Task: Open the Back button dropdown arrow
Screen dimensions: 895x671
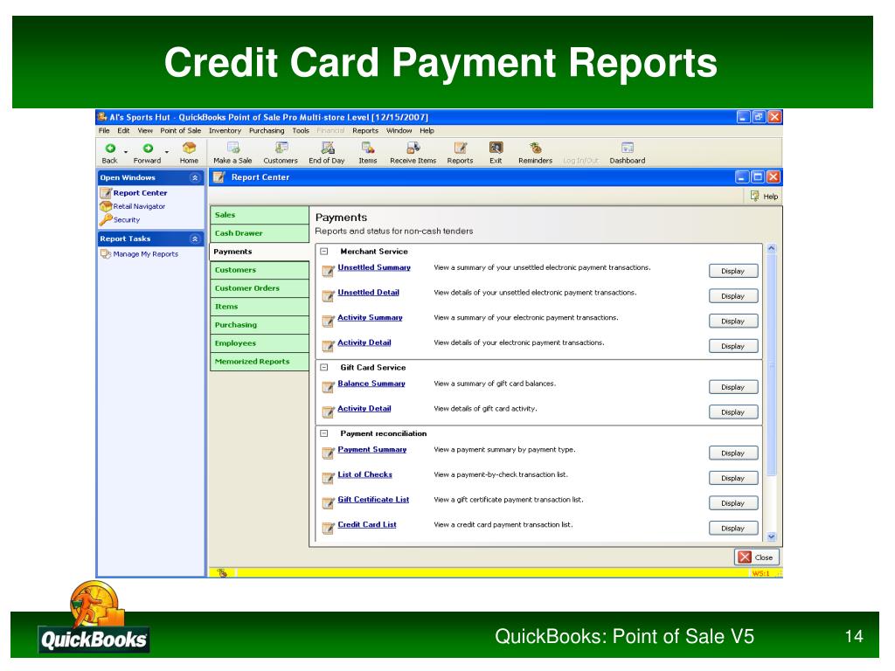Action: tap(126, 152)
